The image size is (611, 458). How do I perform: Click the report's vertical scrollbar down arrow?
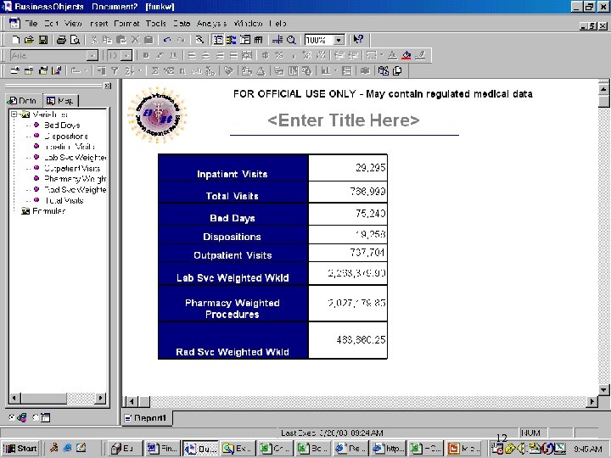(603, 389)
